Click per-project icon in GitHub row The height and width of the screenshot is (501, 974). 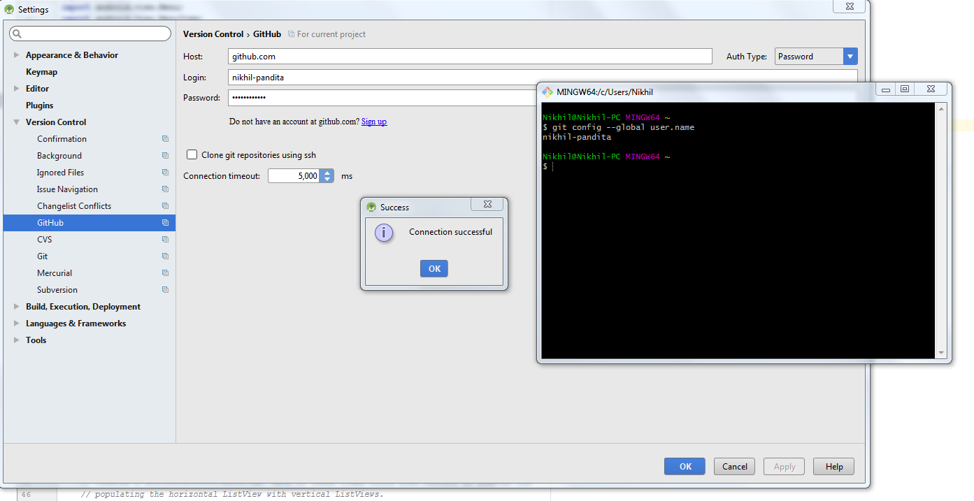pyautogui.click(x=165, y=223)
